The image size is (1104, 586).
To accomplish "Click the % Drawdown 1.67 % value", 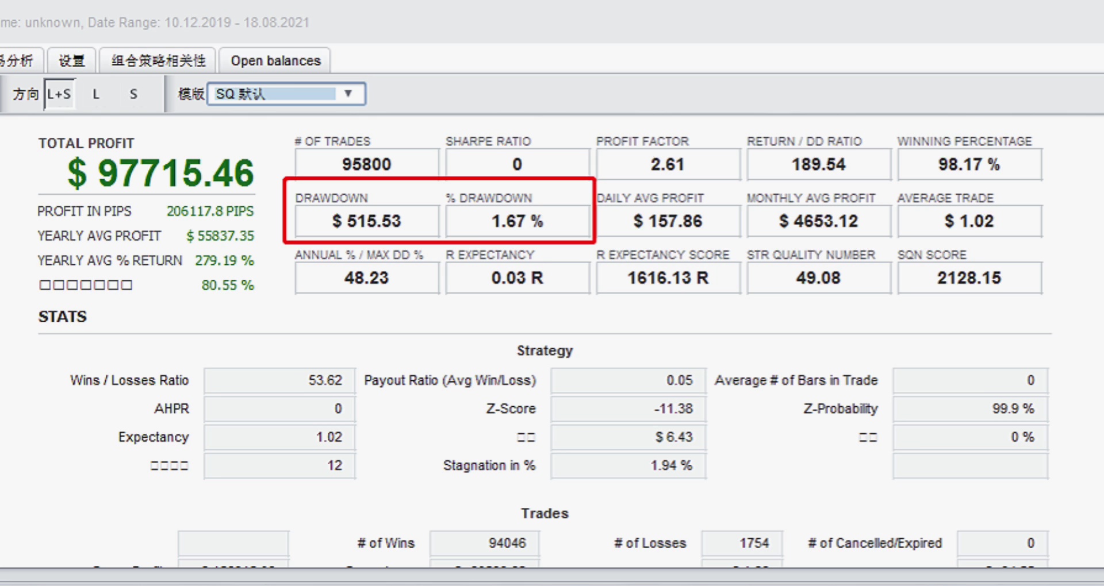I will tap(517, 221).
